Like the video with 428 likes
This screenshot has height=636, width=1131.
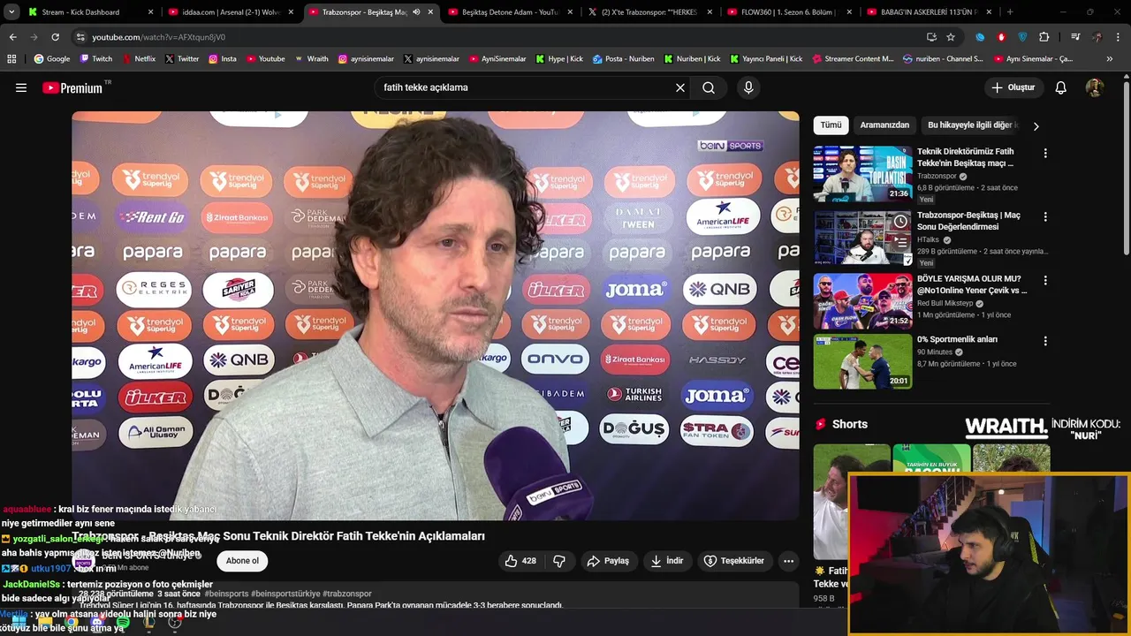pos(520,561)
